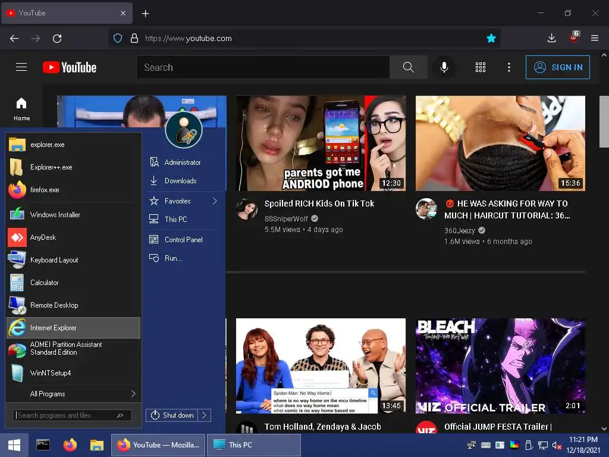This screenshot has height=457, width=609.
Task: Open the pinned Firefox taskbar icon
Action: pos(70,445)
